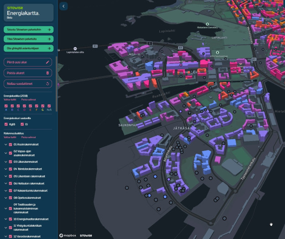The width and height of the screenshot is (285, 239).
Task: Click the Energiakartta title text
Action: point(23,13)
